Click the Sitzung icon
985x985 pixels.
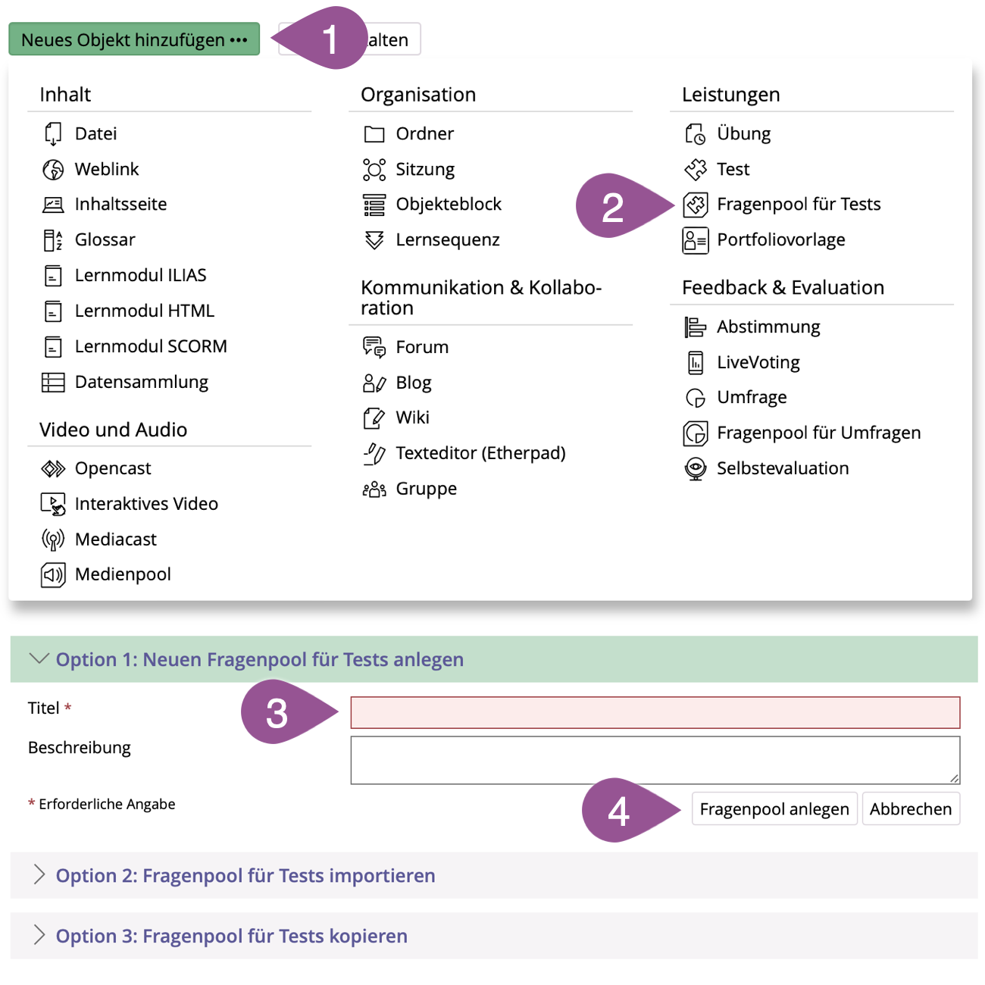(374, 170)
